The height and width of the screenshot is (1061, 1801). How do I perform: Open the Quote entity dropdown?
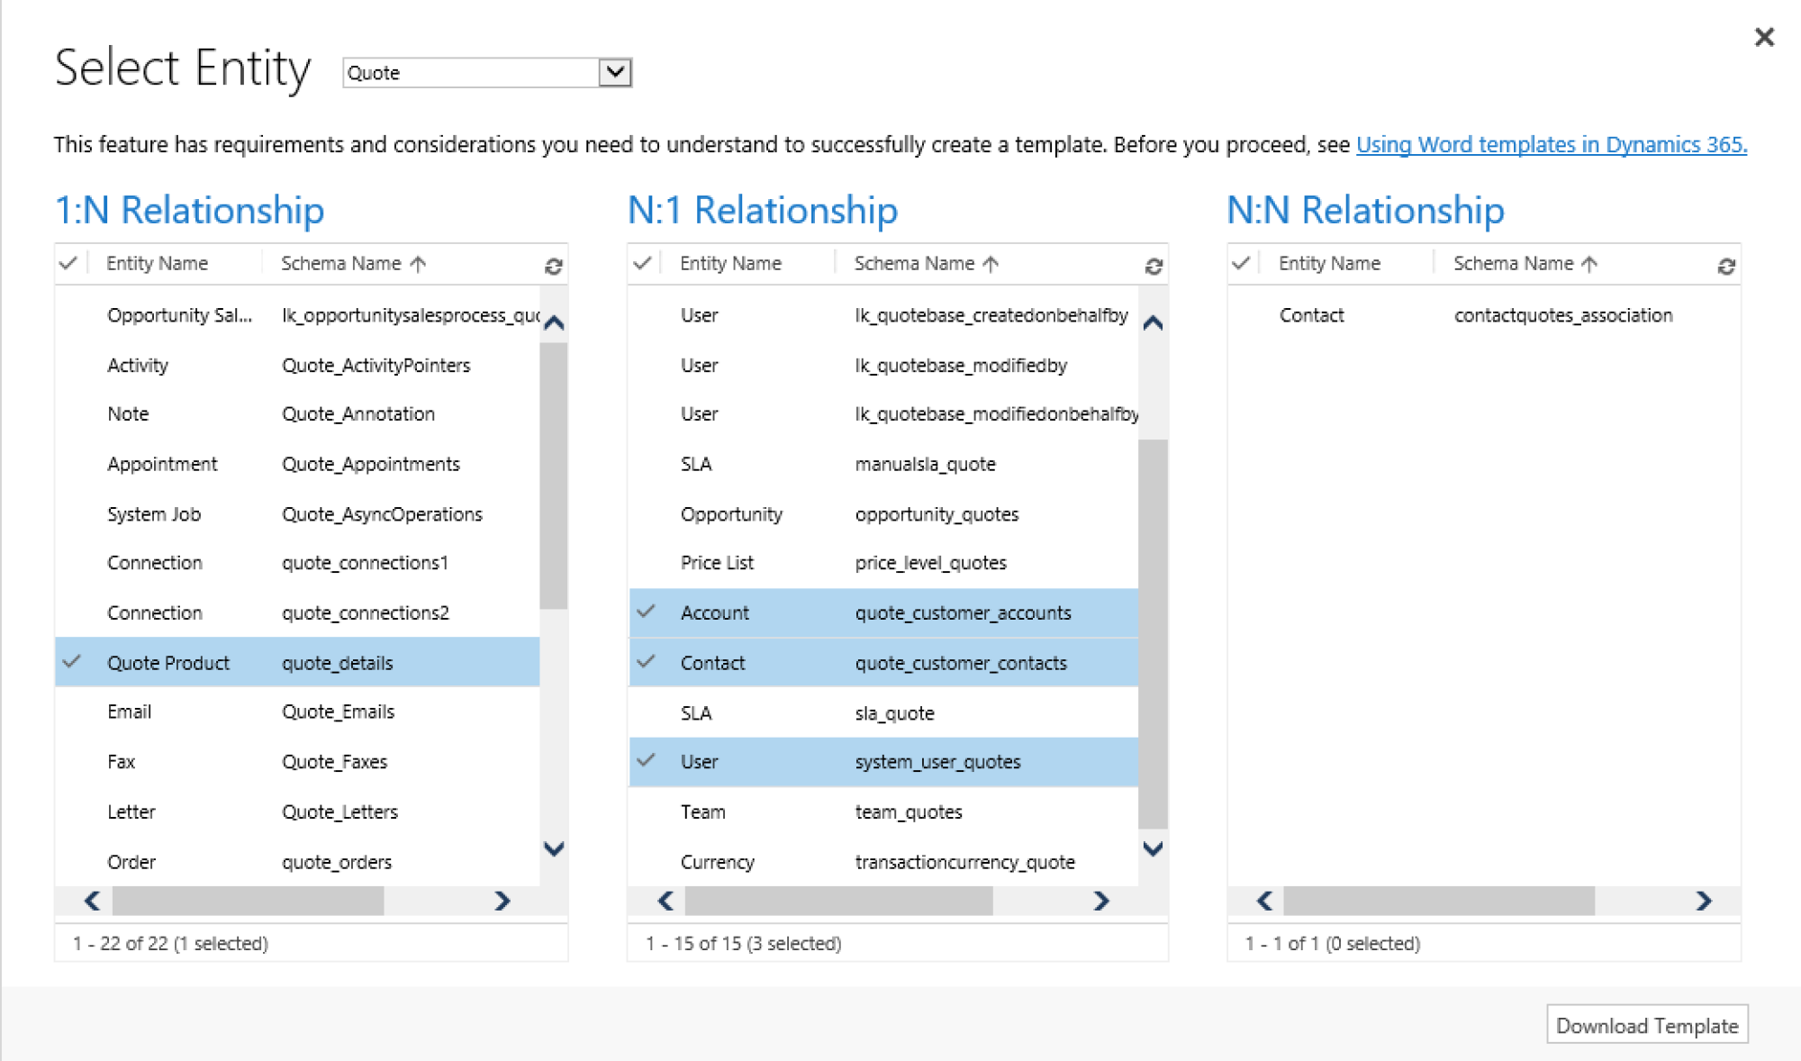[615, 72]
